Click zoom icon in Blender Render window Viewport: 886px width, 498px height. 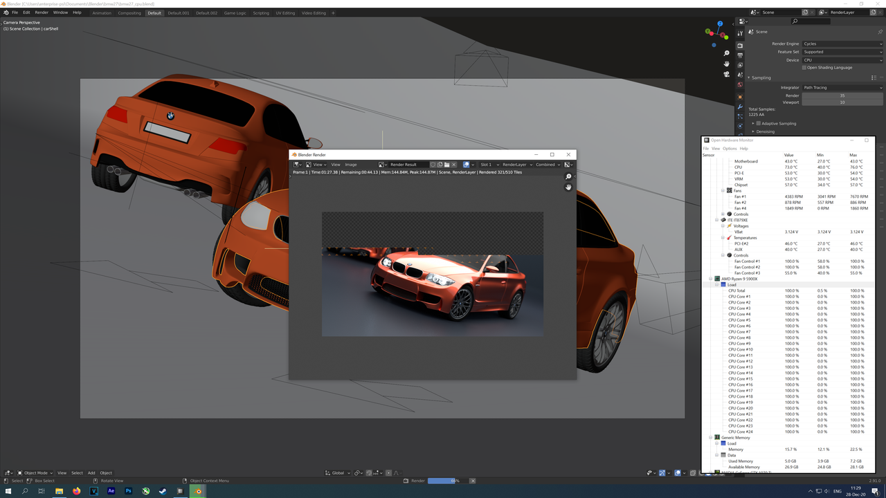point(568,177)
